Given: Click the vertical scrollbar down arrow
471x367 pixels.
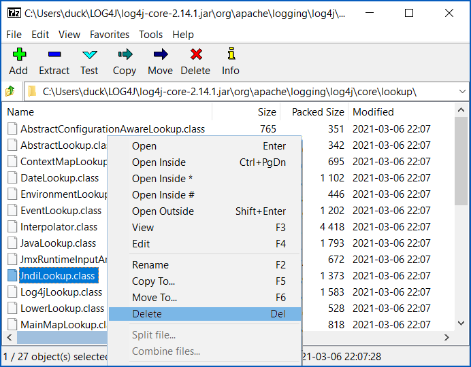Looking at the screenshot, I should 461,323.
